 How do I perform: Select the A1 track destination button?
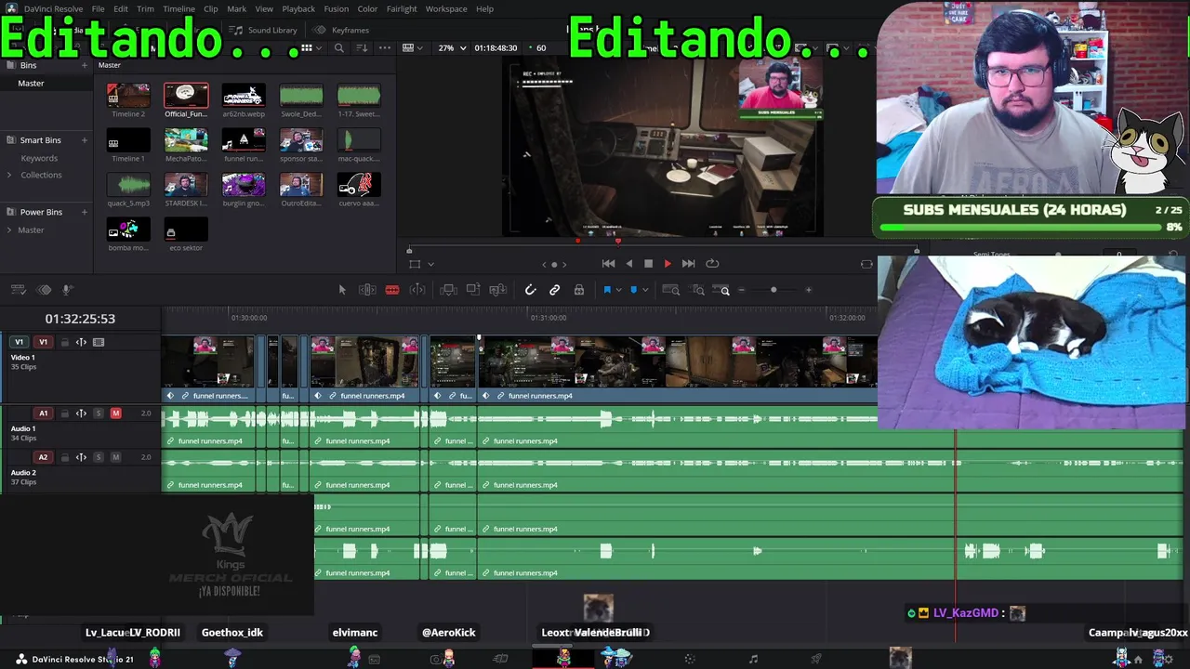(x=43, y=413)
